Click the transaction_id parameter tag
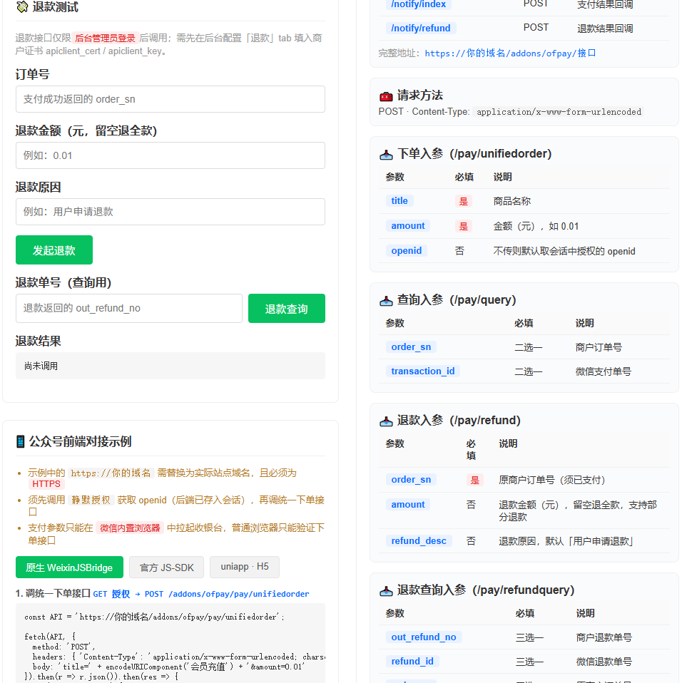682x683 pixels. coord(423,371)
